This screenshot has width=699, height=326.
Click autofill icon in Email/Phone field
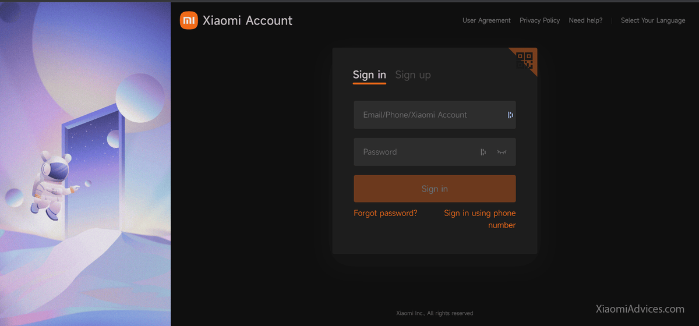click(x=510, y=115)
